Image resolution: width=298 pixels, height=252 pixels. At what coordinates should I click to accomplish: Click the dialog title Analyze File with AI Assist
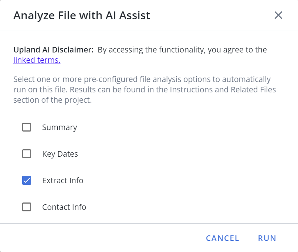coord(82,16)
